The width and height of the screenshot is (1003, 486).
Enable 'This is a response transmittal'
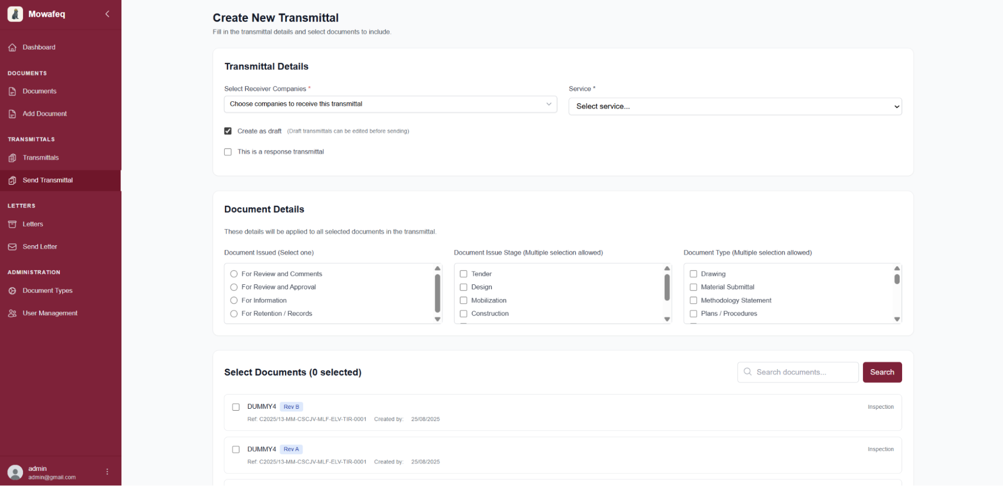[228, 151]
